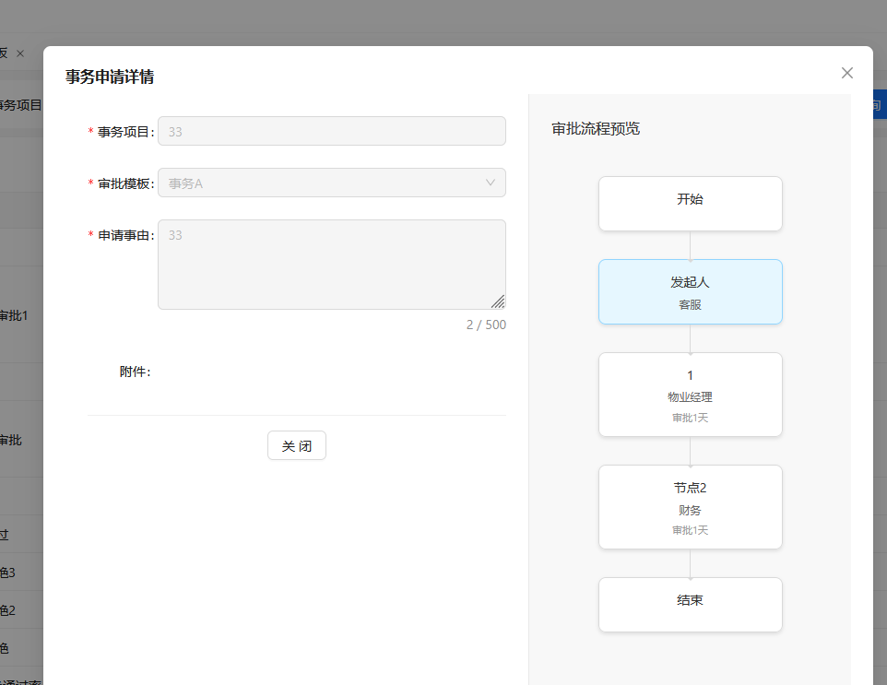The height and width of the screenshot is (685, 887).
Task: Click the 物业经理 approval node
Action: 690,395
